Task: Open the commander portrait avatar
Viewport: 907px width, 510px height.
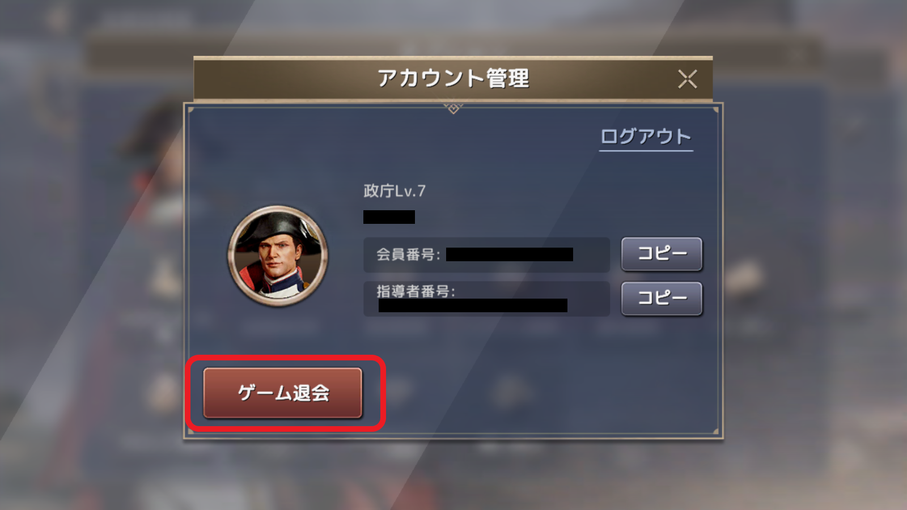Action: click(x=278, y=256)
